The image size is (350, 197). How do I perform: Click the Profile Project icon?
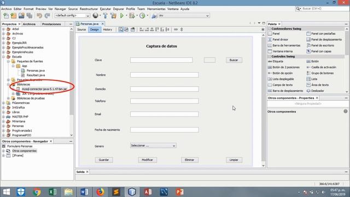pos(142,16)
